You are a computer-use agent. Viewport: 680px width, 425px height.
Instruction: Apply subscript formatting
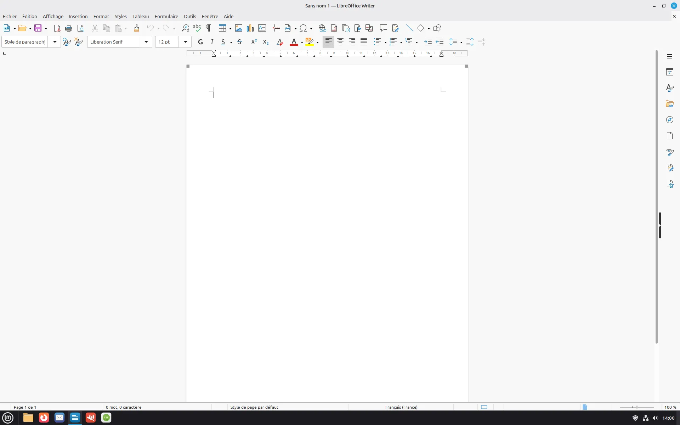(266, 42)
